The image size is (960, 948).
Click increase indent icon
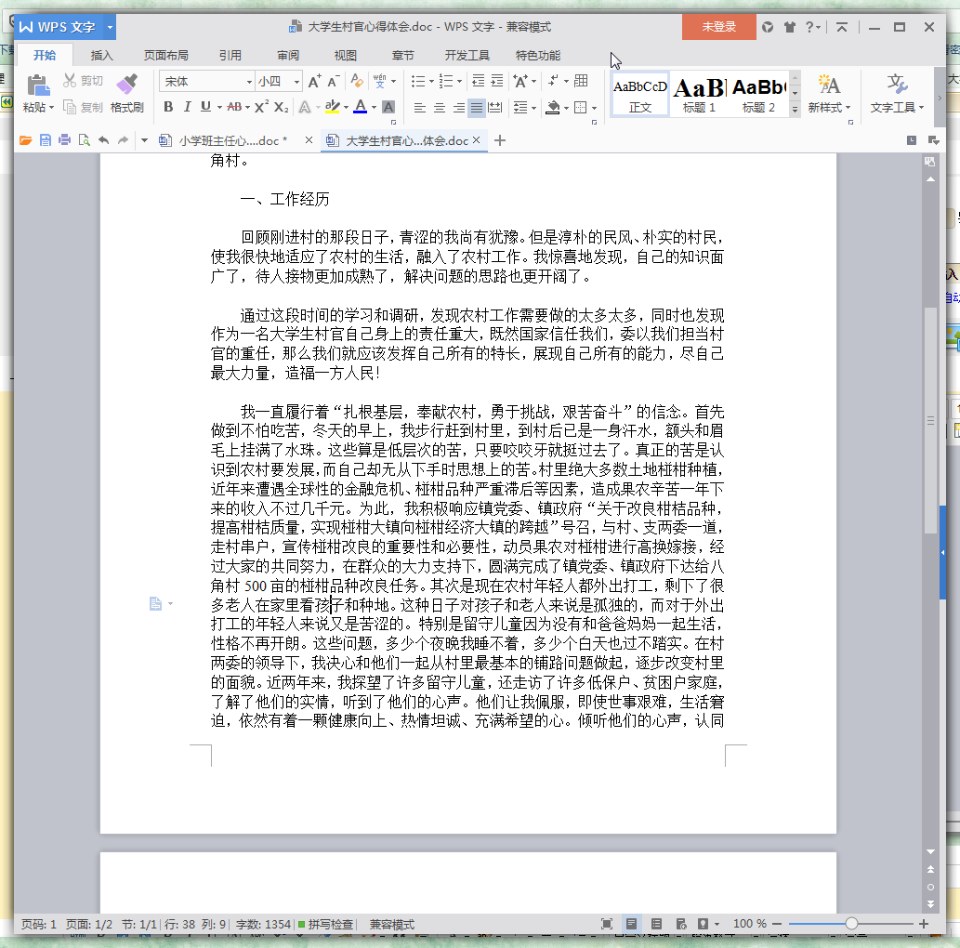497,81
